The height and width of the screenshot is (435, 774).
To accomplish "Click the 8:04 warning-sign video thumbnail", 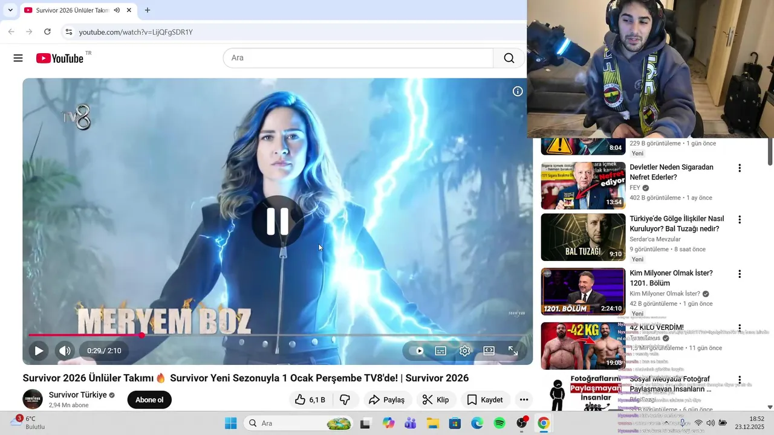I will [583, 146].
